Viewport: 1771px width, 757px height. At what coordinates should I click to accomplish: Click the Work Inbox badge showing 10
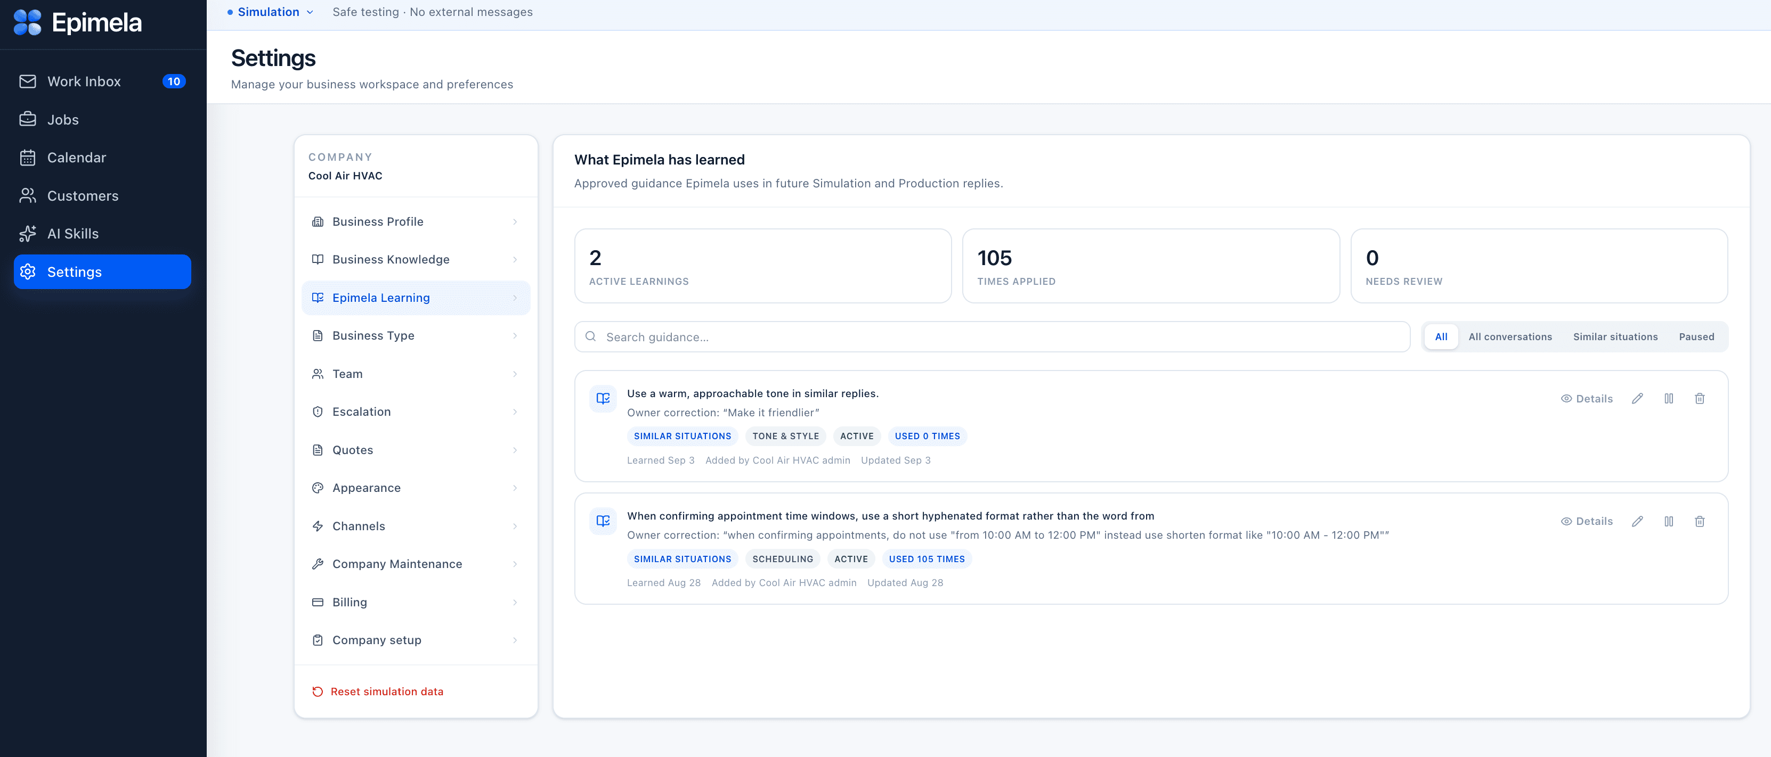coord(174,81)
